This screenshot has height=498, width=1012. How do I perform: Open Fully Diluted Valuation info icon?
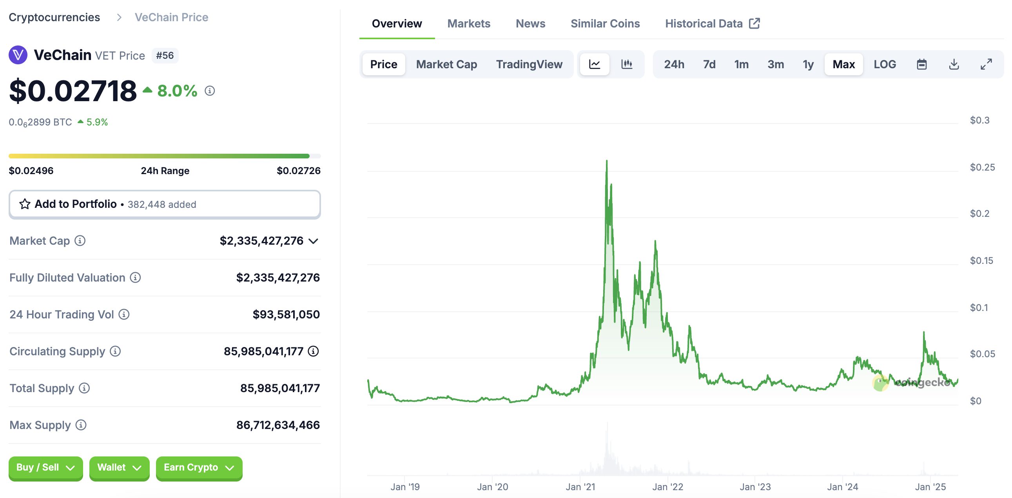(135, 278)
